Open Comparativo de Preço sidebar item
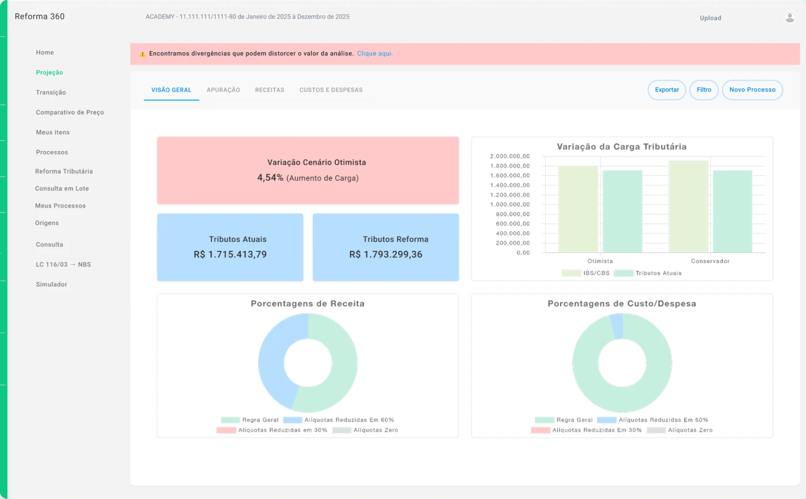Image resolution: width=806 pixels, height=499 pixels. pyautogui.click(x=70, y=112)
